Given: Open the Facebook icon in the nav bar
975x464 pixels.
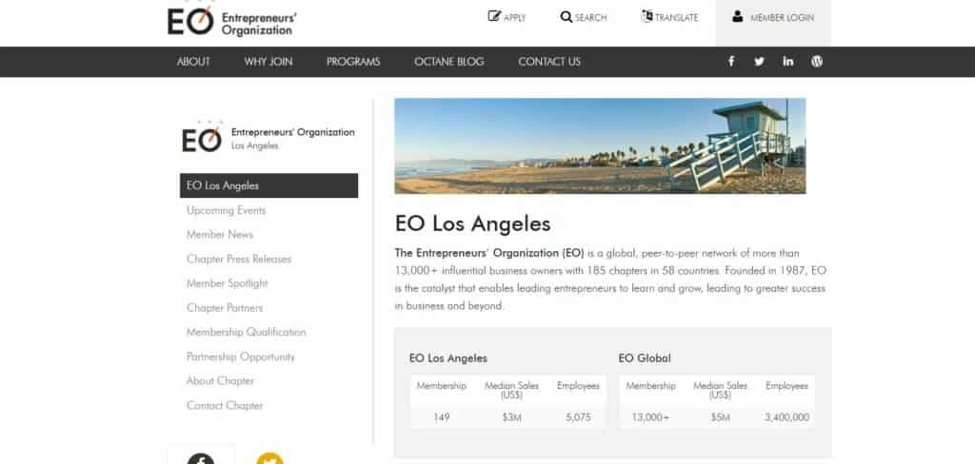Looking at the screenshot, I should point(731,61).
